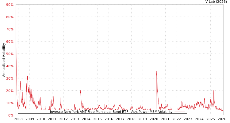230x123 pixels.
Task: Click the 2013 volatility spike peak
Action: [80, 91]
